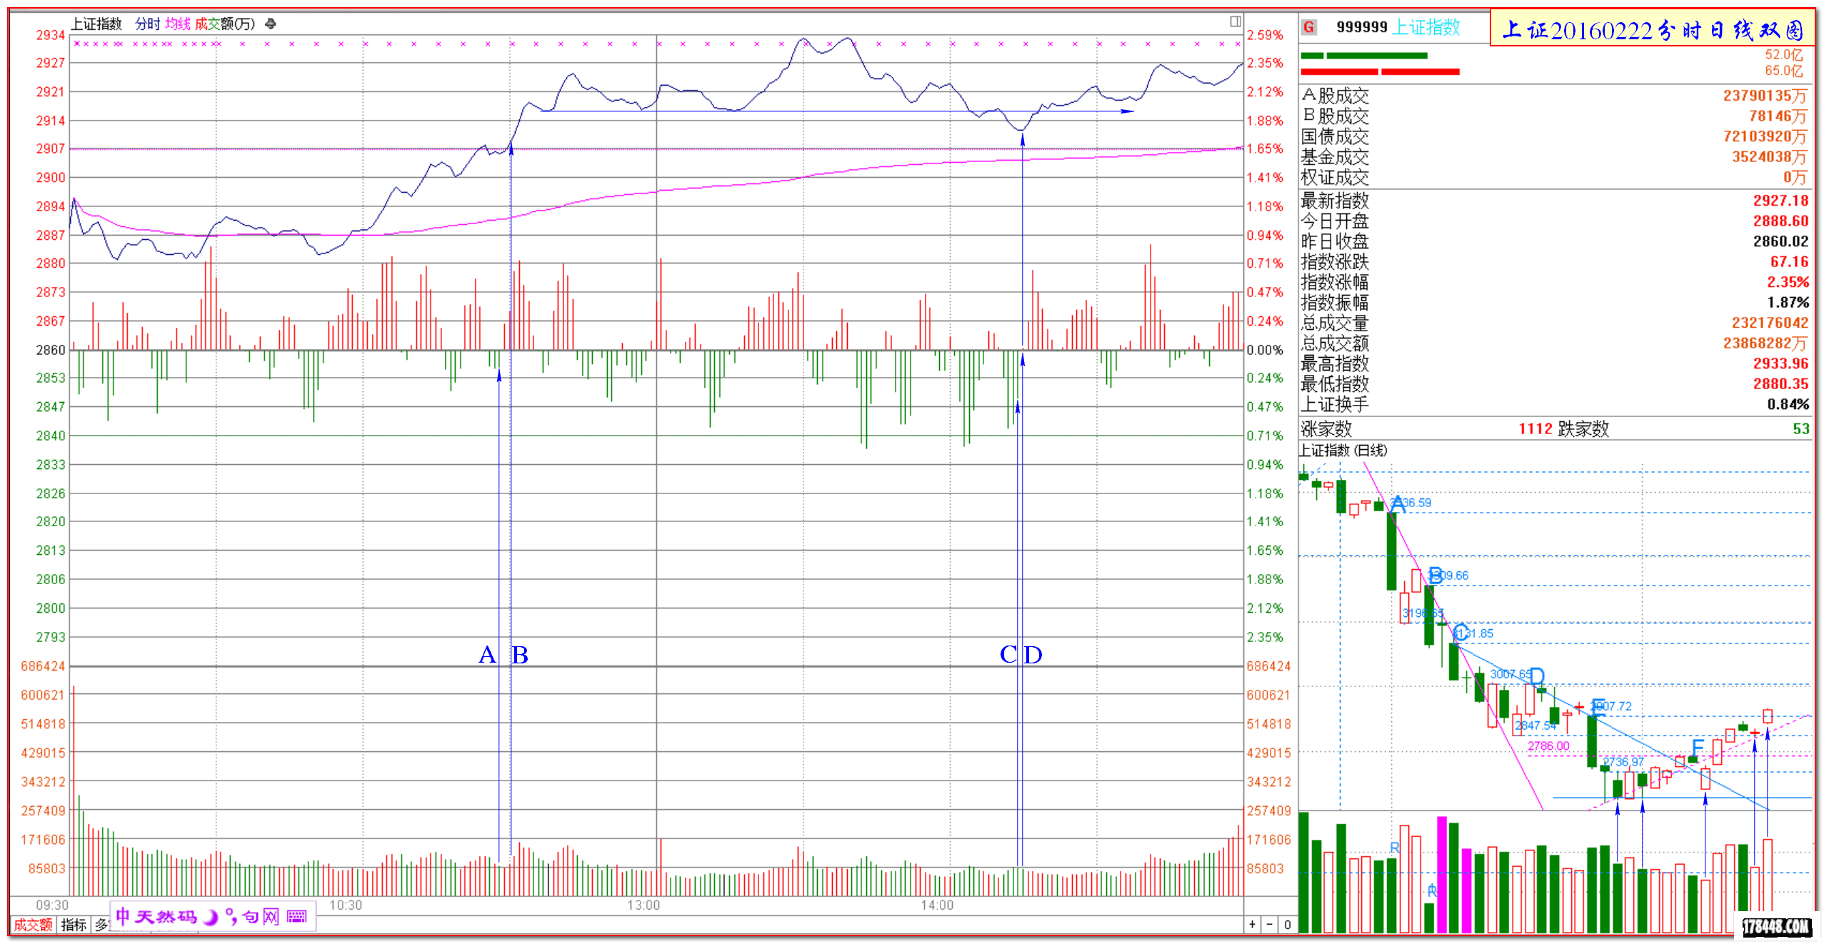
Task: Click the 14:00 time label on the axis
Action: pos(936,905)
